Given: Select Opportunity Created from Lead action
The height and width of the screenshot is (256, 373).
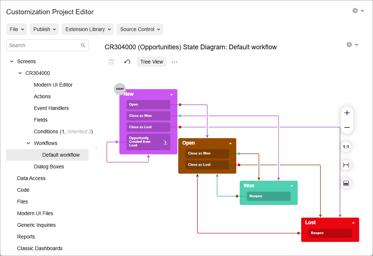Looking at the screenshot, I should (148, 142).
